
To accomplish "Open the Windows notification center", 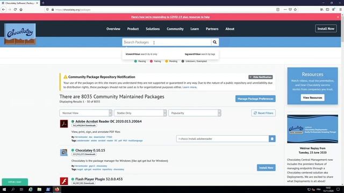I will [x=338, y=189].
